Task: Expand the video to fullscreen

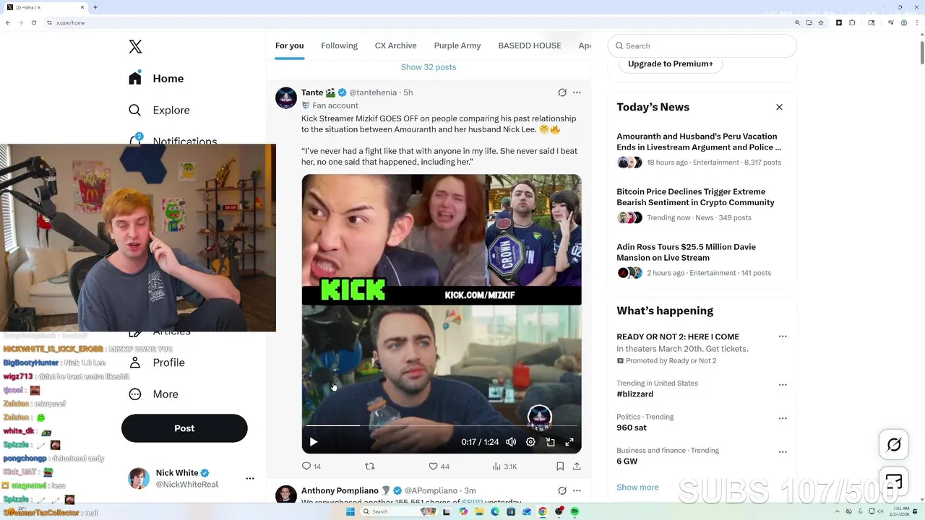Action: [x=569, y=442]
